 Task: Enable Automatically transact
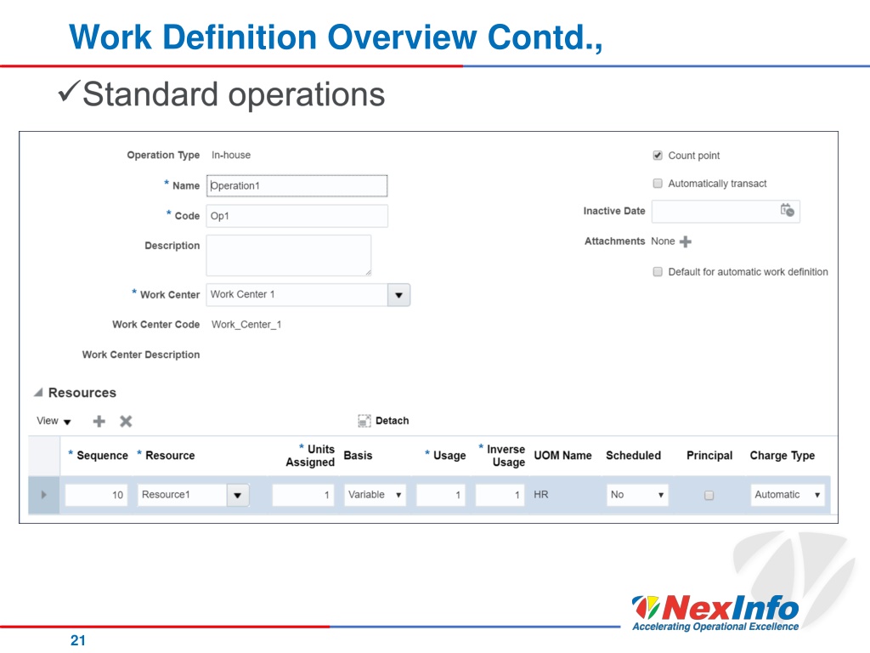tap(658, 184)
